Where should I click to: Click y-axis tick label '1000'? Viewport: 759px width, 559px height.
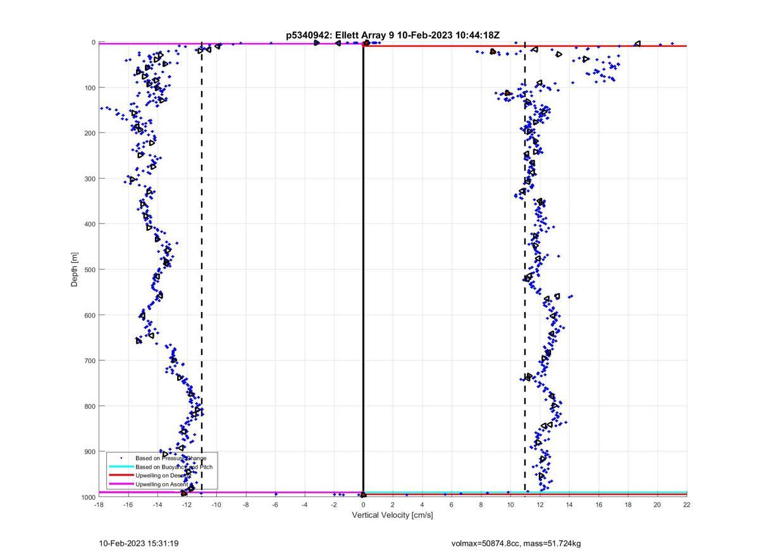(x=88, y=498)
